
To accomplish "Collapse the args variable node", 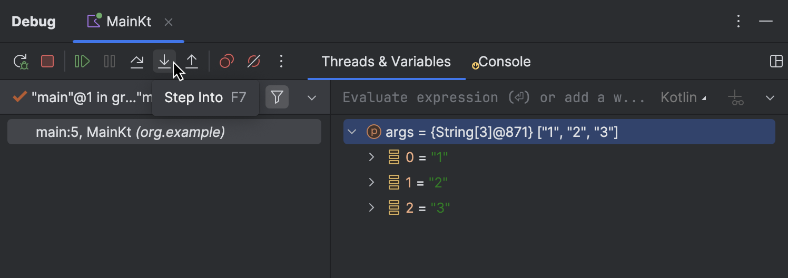I will point(352,132).
